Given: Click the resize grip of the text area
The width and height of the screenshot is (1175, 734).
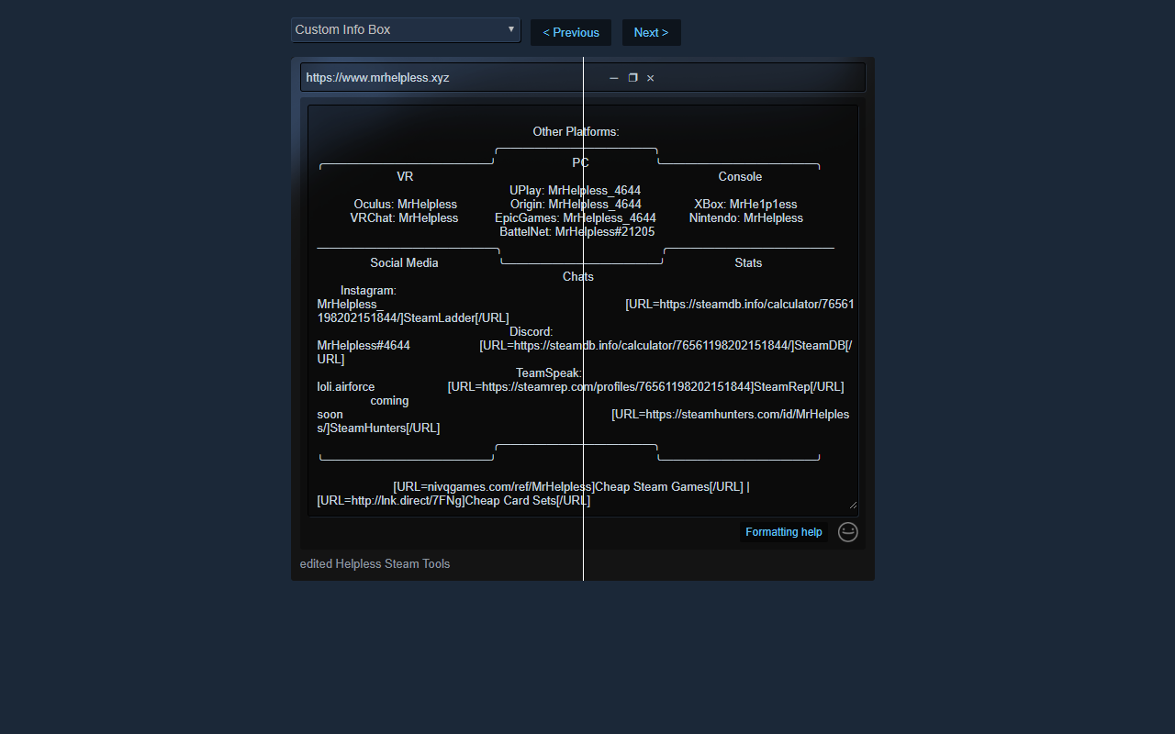Looking at the screenshot, I should pyautogui.click(x=853, y=505).
